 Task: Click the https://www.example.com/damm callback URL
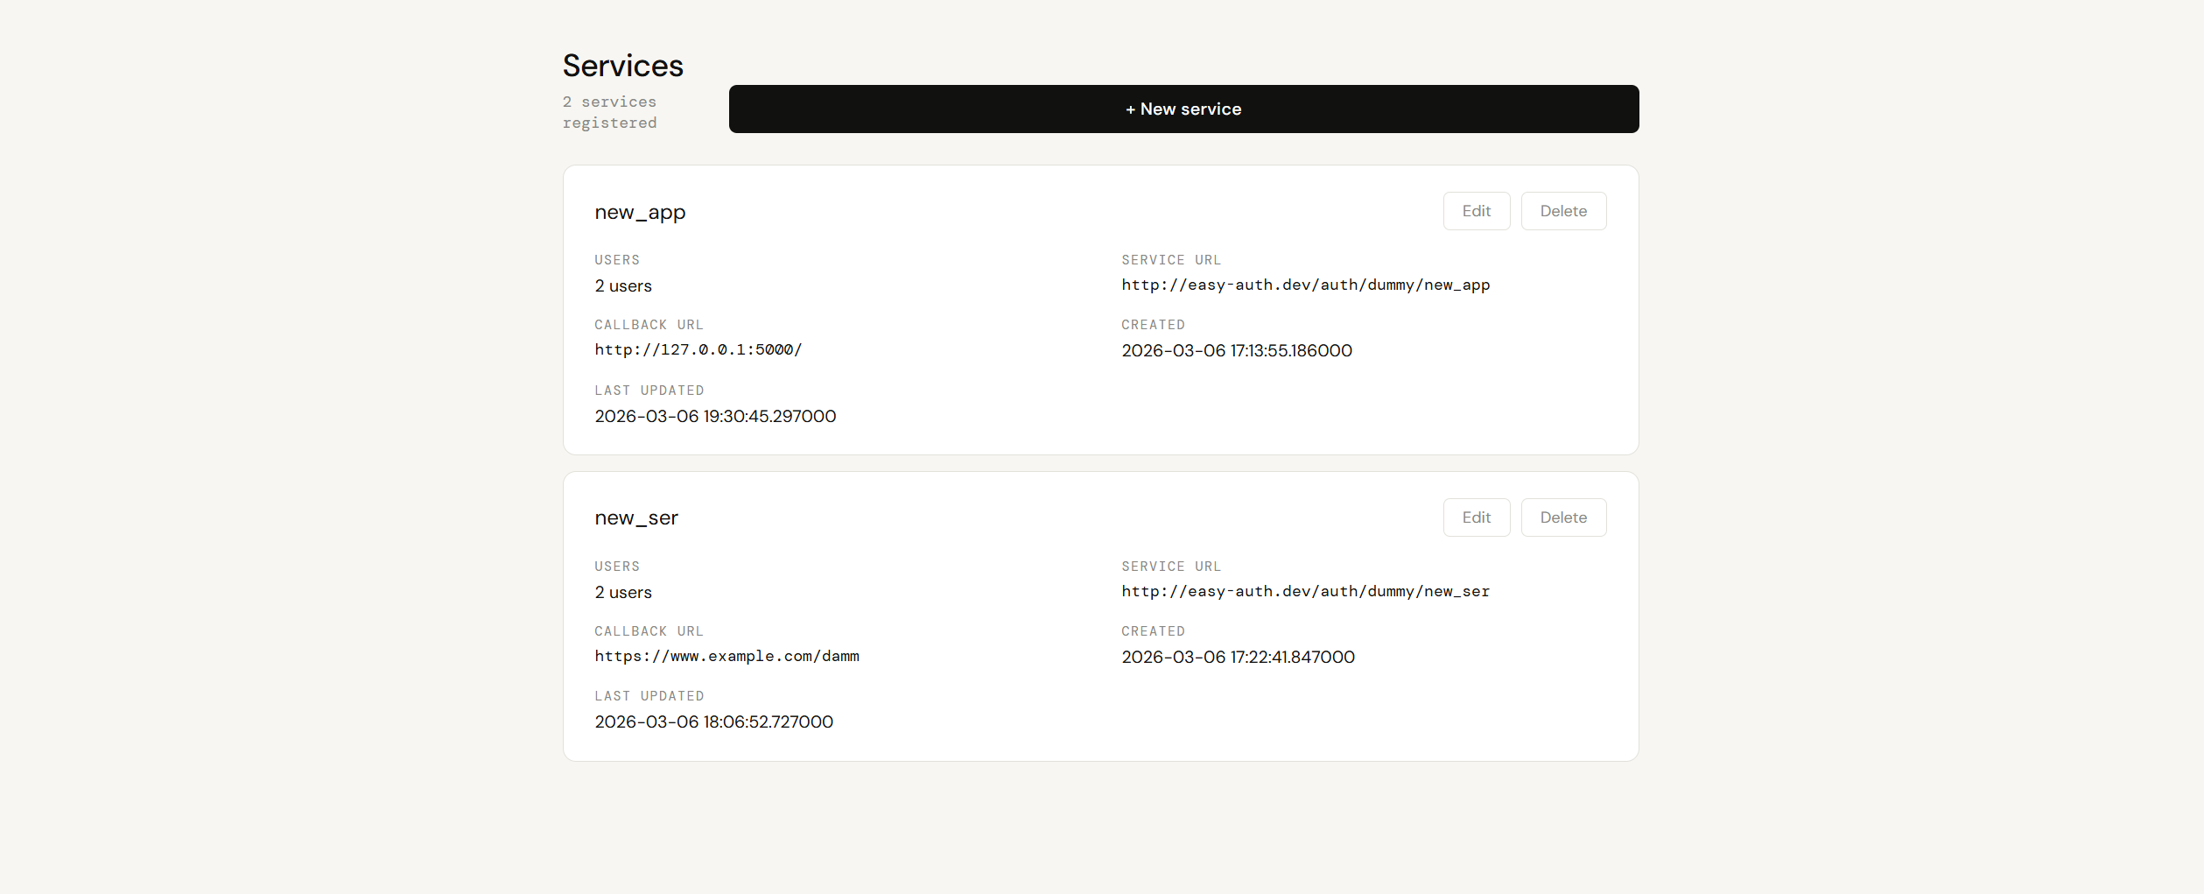click(x=726, y=656)
